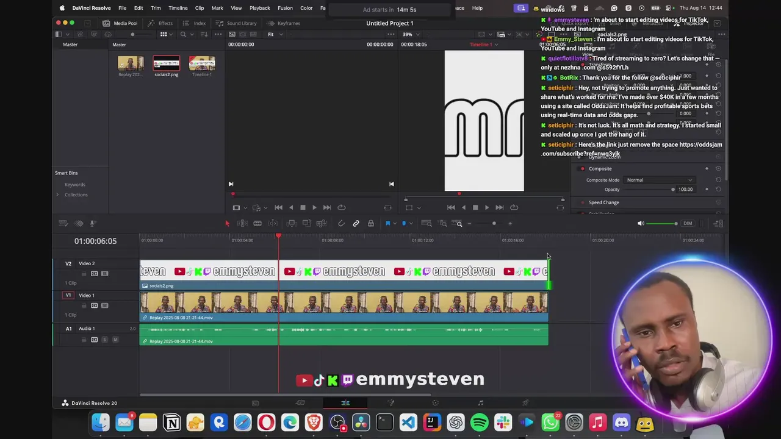Screen dimensions: 781x439
Task: Adjust the timeline zoom slider
Action: click(494, 224)
